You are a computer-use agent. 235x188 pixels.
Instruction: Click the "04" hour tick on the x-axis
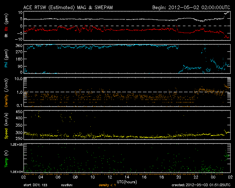coord(41,177)
